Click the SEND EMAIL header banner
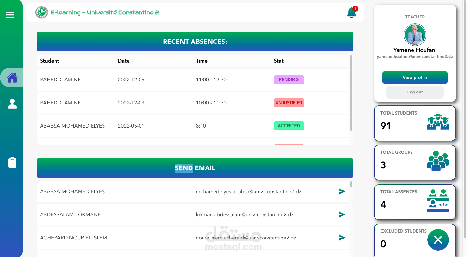Image resolution: width=467 pixels, height=257 pixels. [195, 168]
